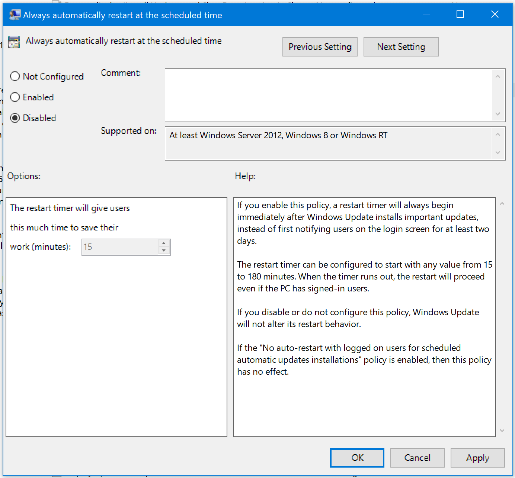Open the Previous Setting policy
Image resolution: width=515 pixels, height=478 pixels.
click(x=320, y=46)
